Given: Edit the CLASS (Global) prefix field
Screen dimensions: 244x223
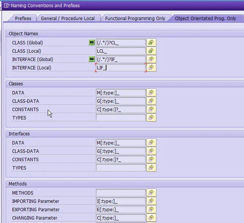Looking at the screenshot, I should tap(121, 42).
